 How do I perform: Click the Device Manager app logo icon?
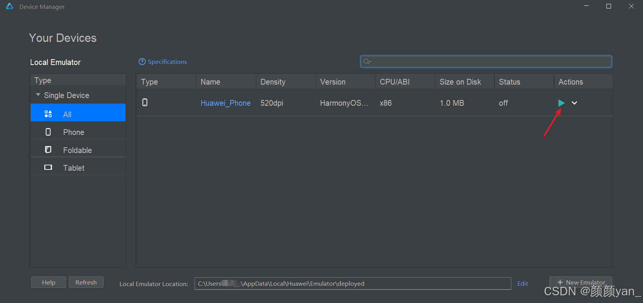pyautogui.click(x=10, y=7)
